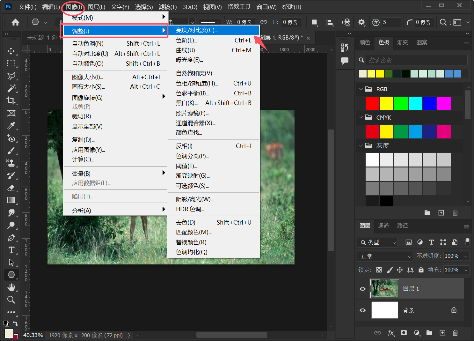Pick the pure red RGB swatch
The image size is (474, 341).
tap(372, 103)
